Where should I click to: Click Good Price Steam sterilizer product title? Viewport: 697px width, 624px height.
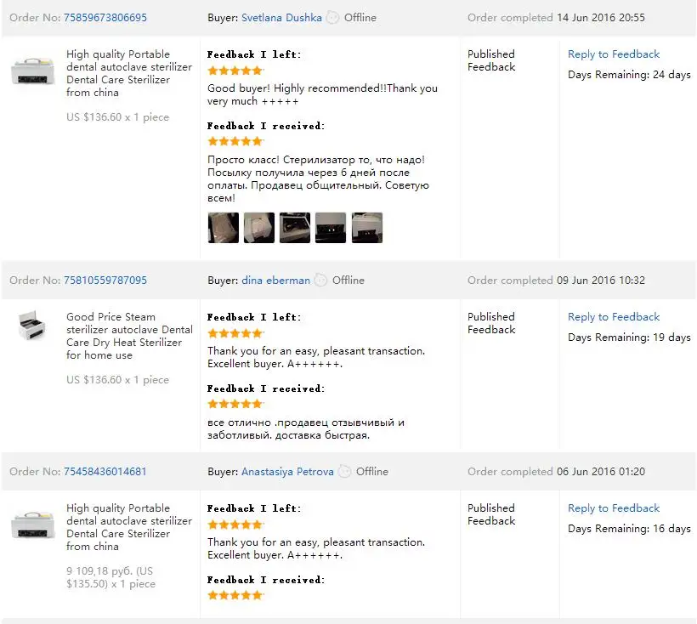click(x=129, y=336)
